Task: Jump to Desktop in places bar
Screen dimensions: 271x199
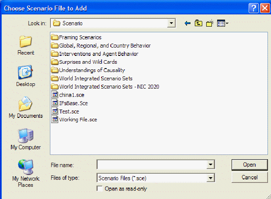Action: point(25,76)
